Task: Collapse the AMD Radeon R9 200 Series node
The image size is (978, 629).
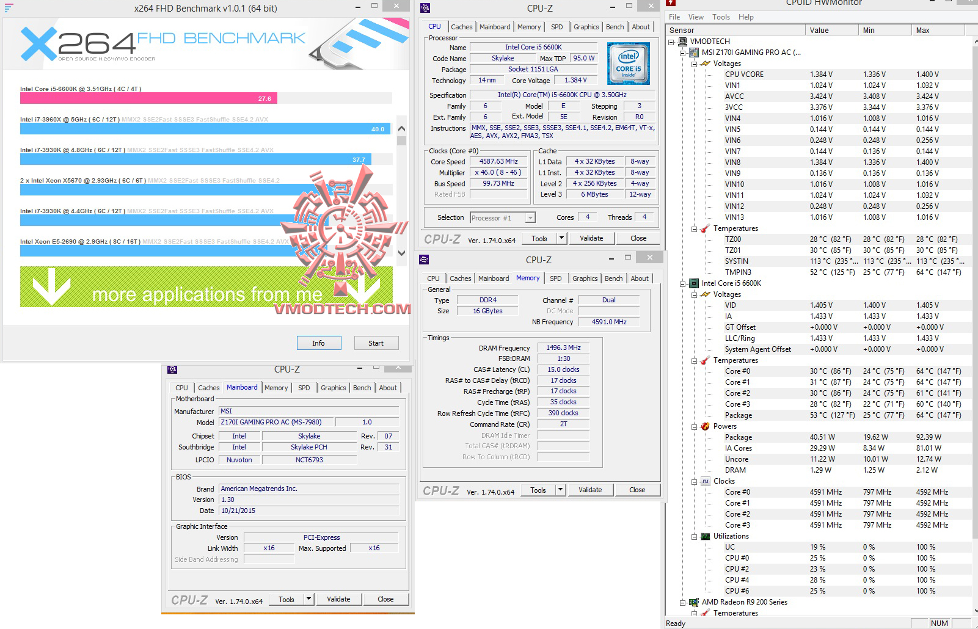Action: point(683,603)
